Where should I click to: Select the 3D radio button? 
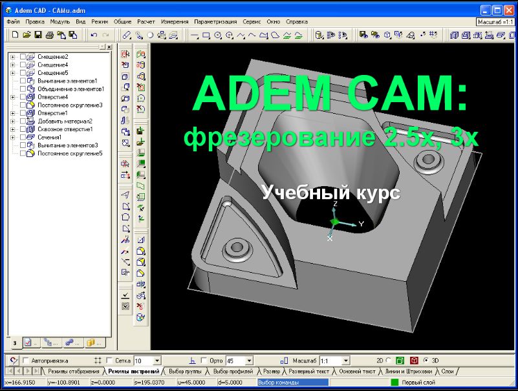click(426, 360)
